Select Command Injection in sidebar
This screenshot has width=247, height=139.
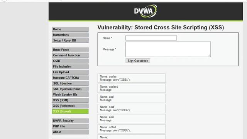(x=70, y=55)
